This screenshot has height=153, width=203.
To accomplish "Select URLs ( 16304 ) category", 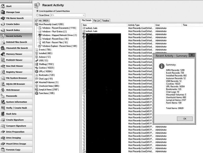I will 45,71.
